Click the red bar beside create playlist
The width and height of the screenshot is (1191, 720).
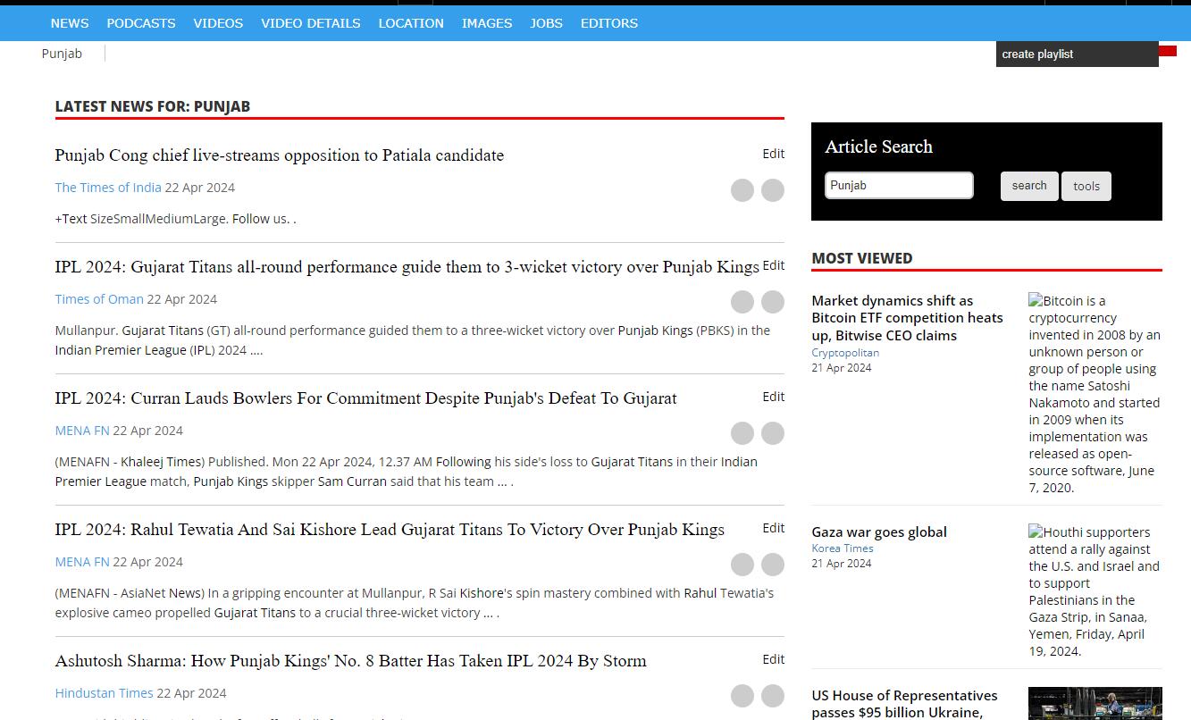1168,51
